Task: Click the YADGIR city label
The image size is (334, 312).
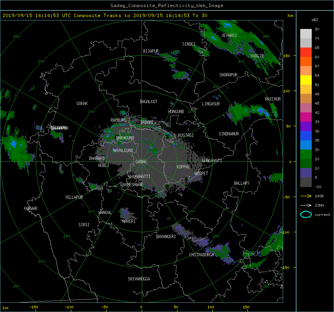Action: 257,56
